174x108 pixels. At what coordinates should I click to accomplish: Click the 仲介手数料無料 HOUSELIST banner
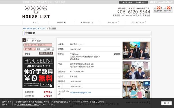click(38, 72)
